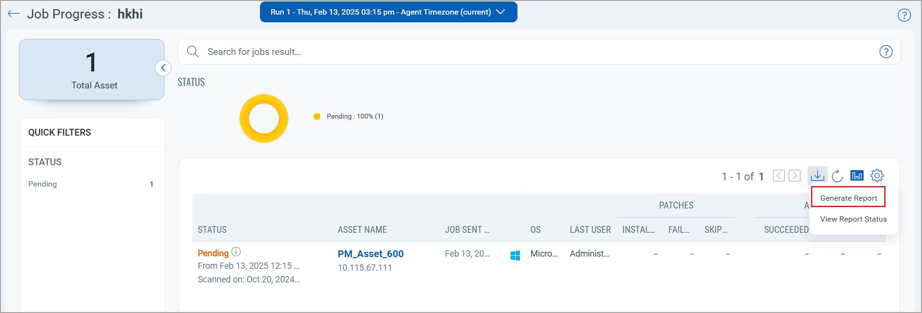Refresh the job results list
This screenshot has width=922, height=313.
[x=837, y=175]
